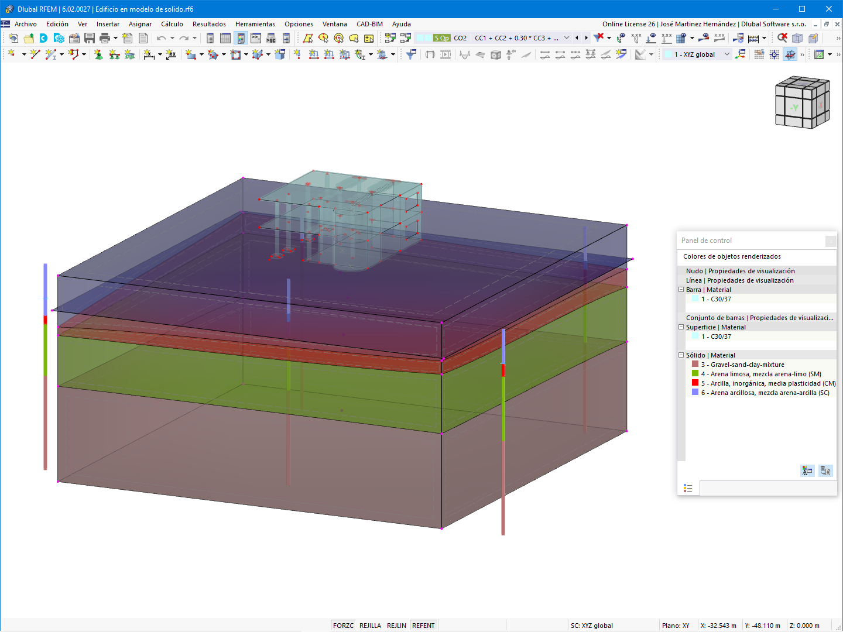Collapse the Sólido | Material section

[681, 355]
